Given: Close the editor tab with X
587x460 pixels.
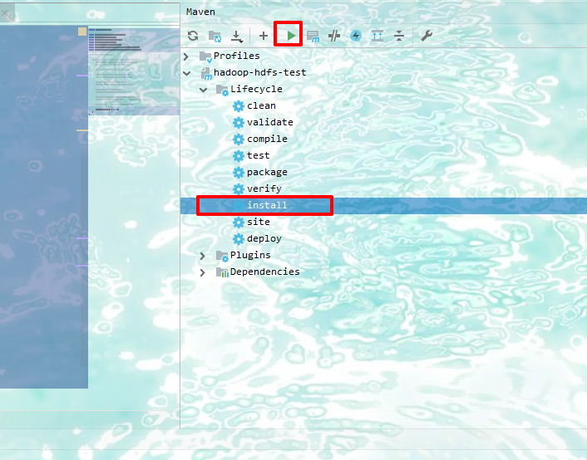Looking at the screenshot, I should coord(4,13).
